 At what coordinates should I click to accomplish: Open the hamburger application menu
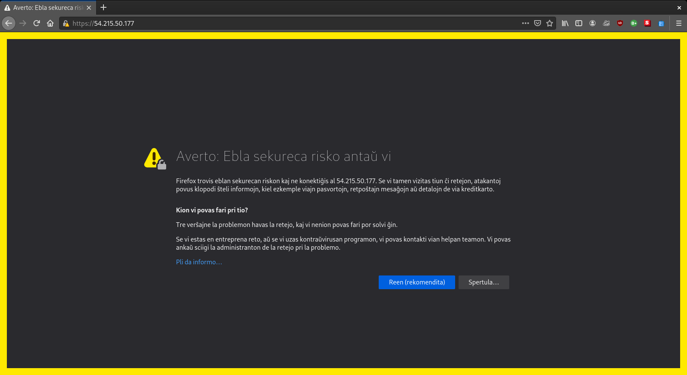679,23
